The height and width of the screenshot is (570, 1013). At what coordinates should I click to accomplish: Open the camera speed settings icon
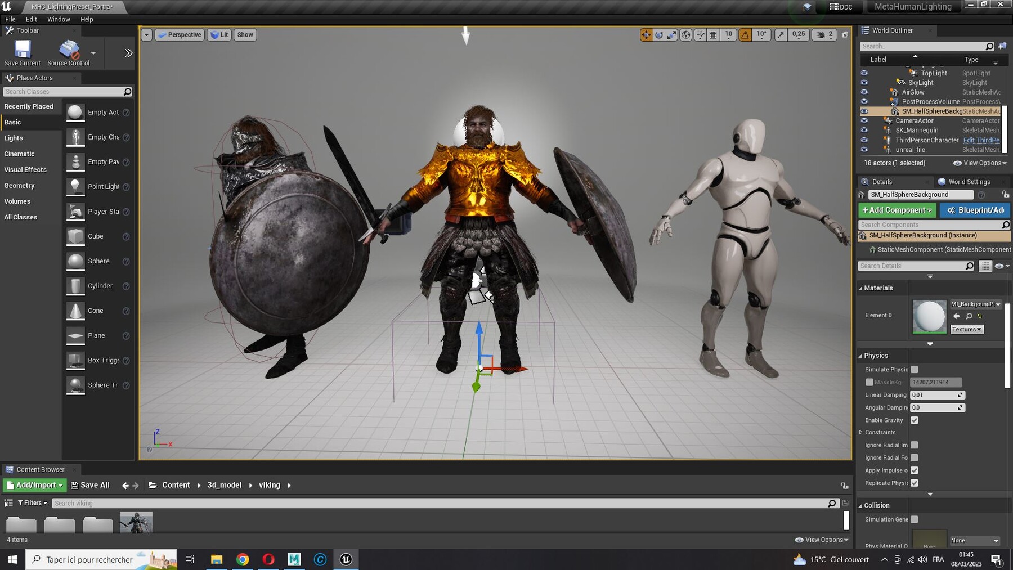[821, 34]
